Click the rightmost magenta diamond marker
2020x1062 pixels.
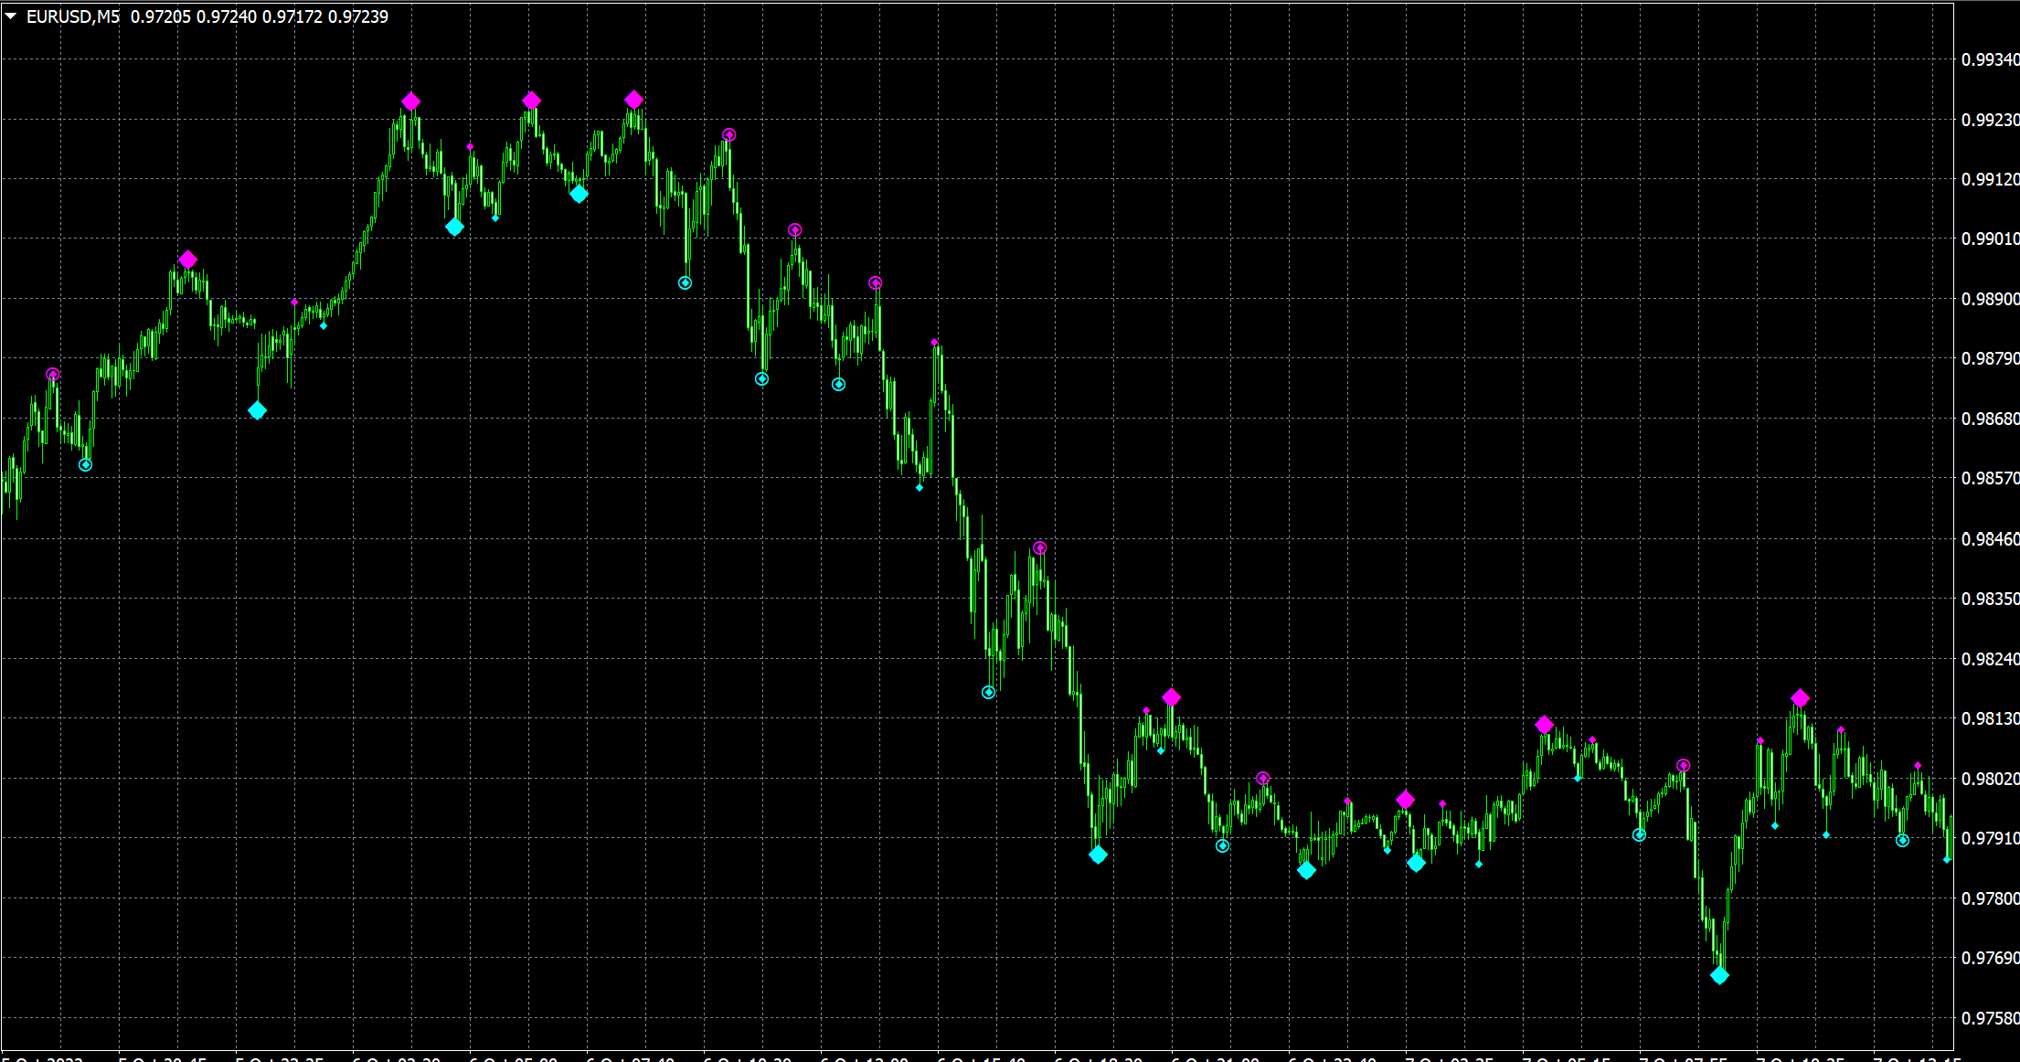(x=1800, y=698)
